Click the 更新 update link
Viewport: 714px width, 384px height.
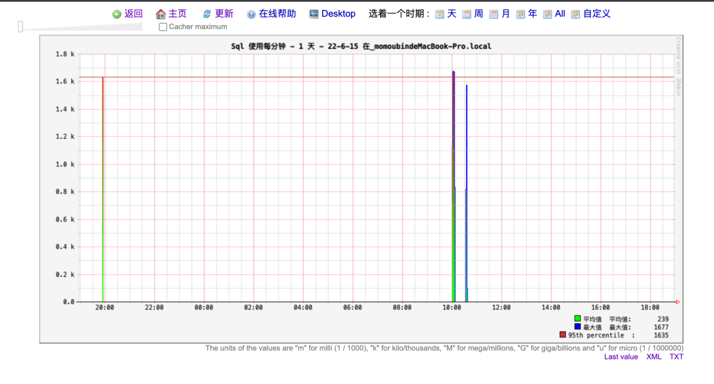click(x=224, y=14)
